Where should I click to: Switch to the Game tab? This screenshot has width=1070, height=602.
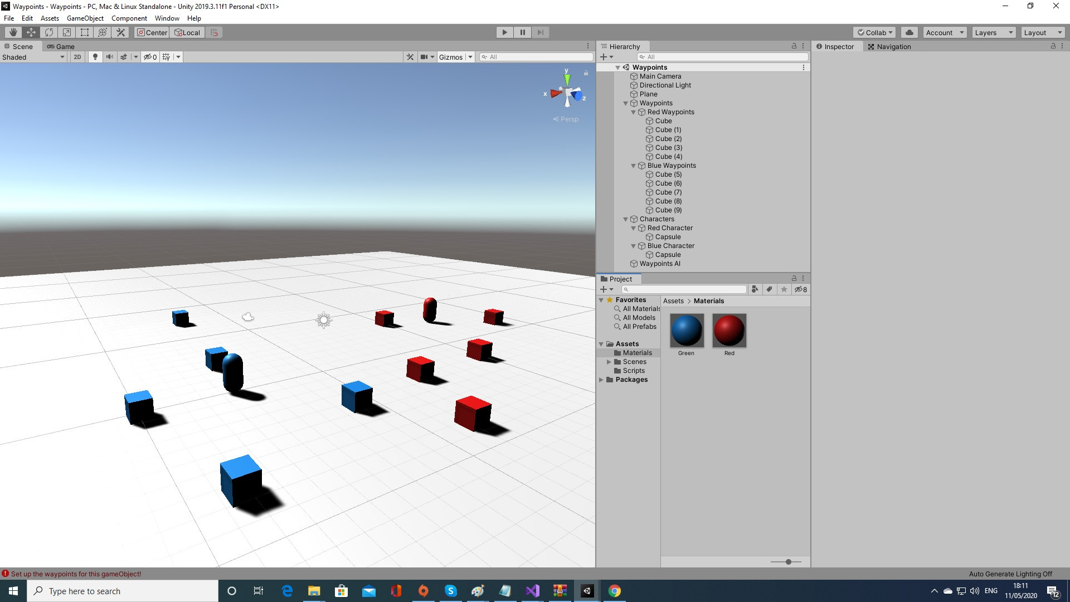[61, 46]
